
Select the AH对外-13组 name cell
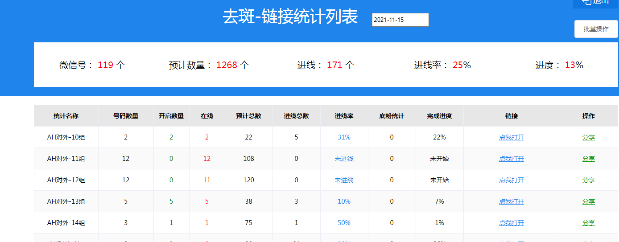[66, 201]
